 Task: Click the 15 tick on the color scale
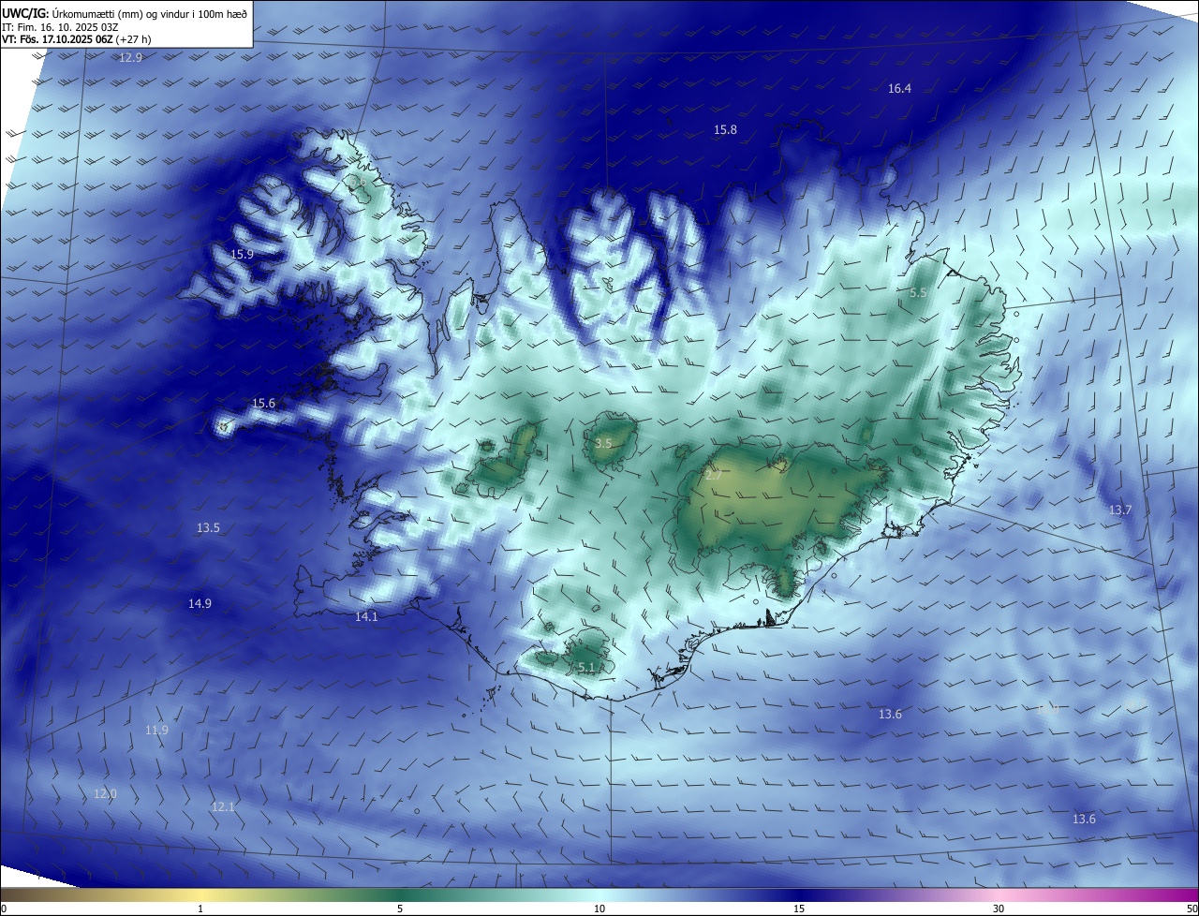799,909
